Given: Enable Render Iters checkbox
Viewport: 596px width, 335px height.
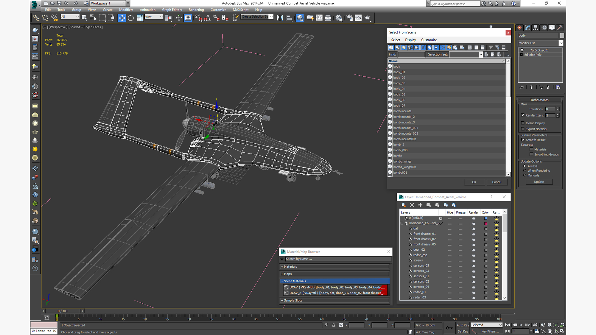Looking at the screenshot, I should click(x=523, y=115).
